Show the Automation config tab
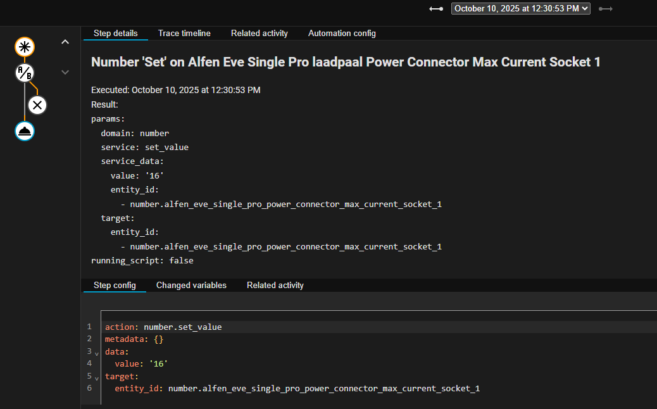The width and height of the screenshot is (657, 409). point(342,34)
